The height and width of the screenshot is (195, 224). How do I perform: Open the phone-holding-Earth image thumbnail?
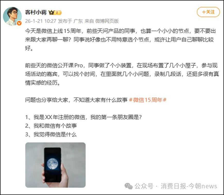(x=55, y=165)
